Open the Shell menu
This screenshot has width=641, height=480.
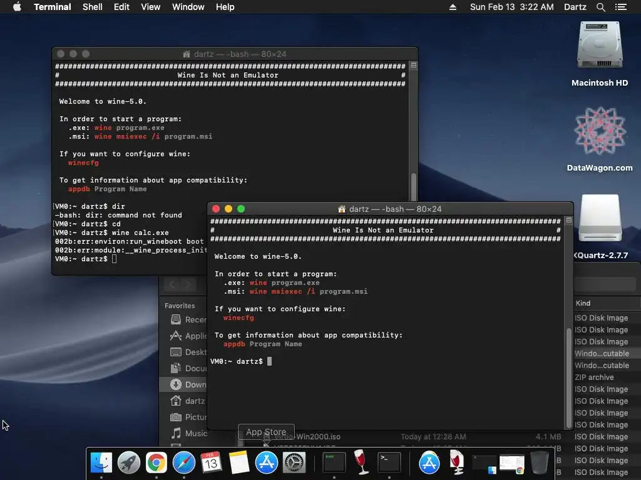pyautogui.click(x=93, y=7)
